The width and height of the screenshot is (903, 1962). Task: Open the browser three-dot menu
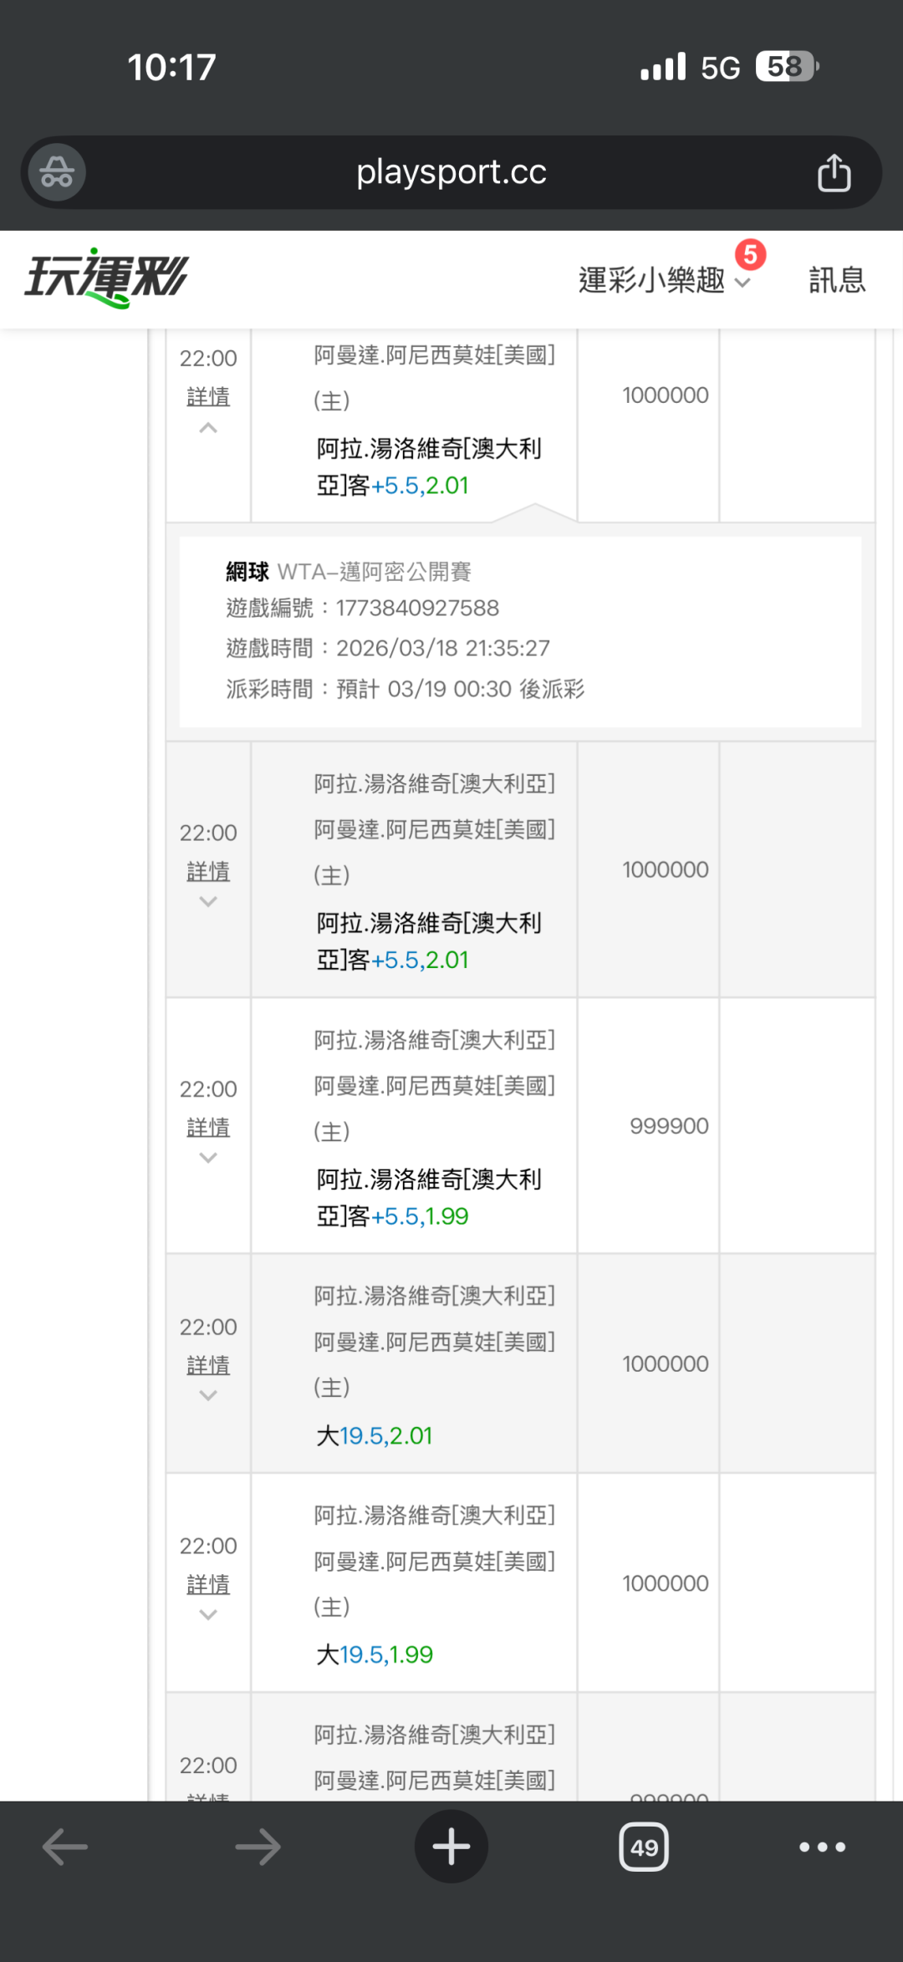[822, 1847]
